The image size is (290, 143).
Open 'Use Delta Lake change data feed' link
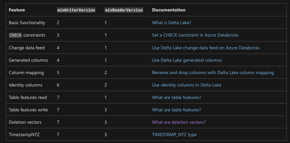(206, 48)
